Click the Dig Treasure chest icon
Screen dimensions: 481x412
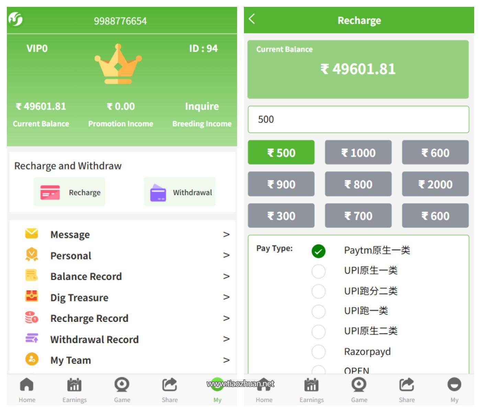coord(32,296)
